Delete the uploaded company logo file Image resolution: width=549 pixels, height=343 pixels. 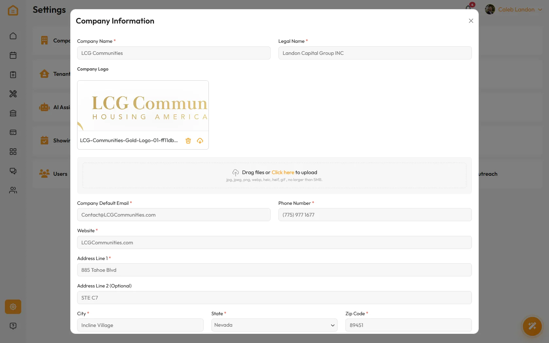pos(188,141)
